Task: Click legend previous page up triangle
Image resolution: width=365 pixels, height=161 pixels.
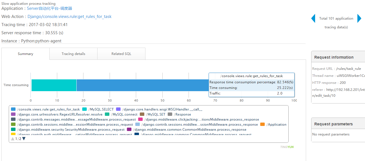Action: (13, 139)
